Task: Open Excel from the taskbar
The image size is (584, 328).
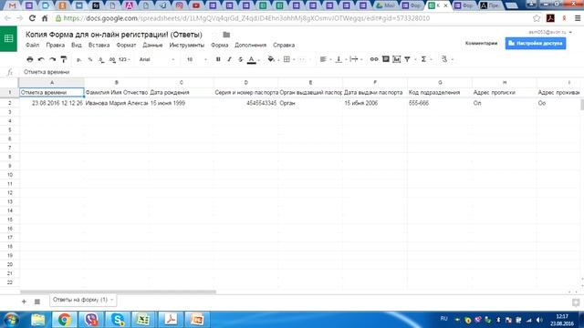Action: click(x=144, y=320)
